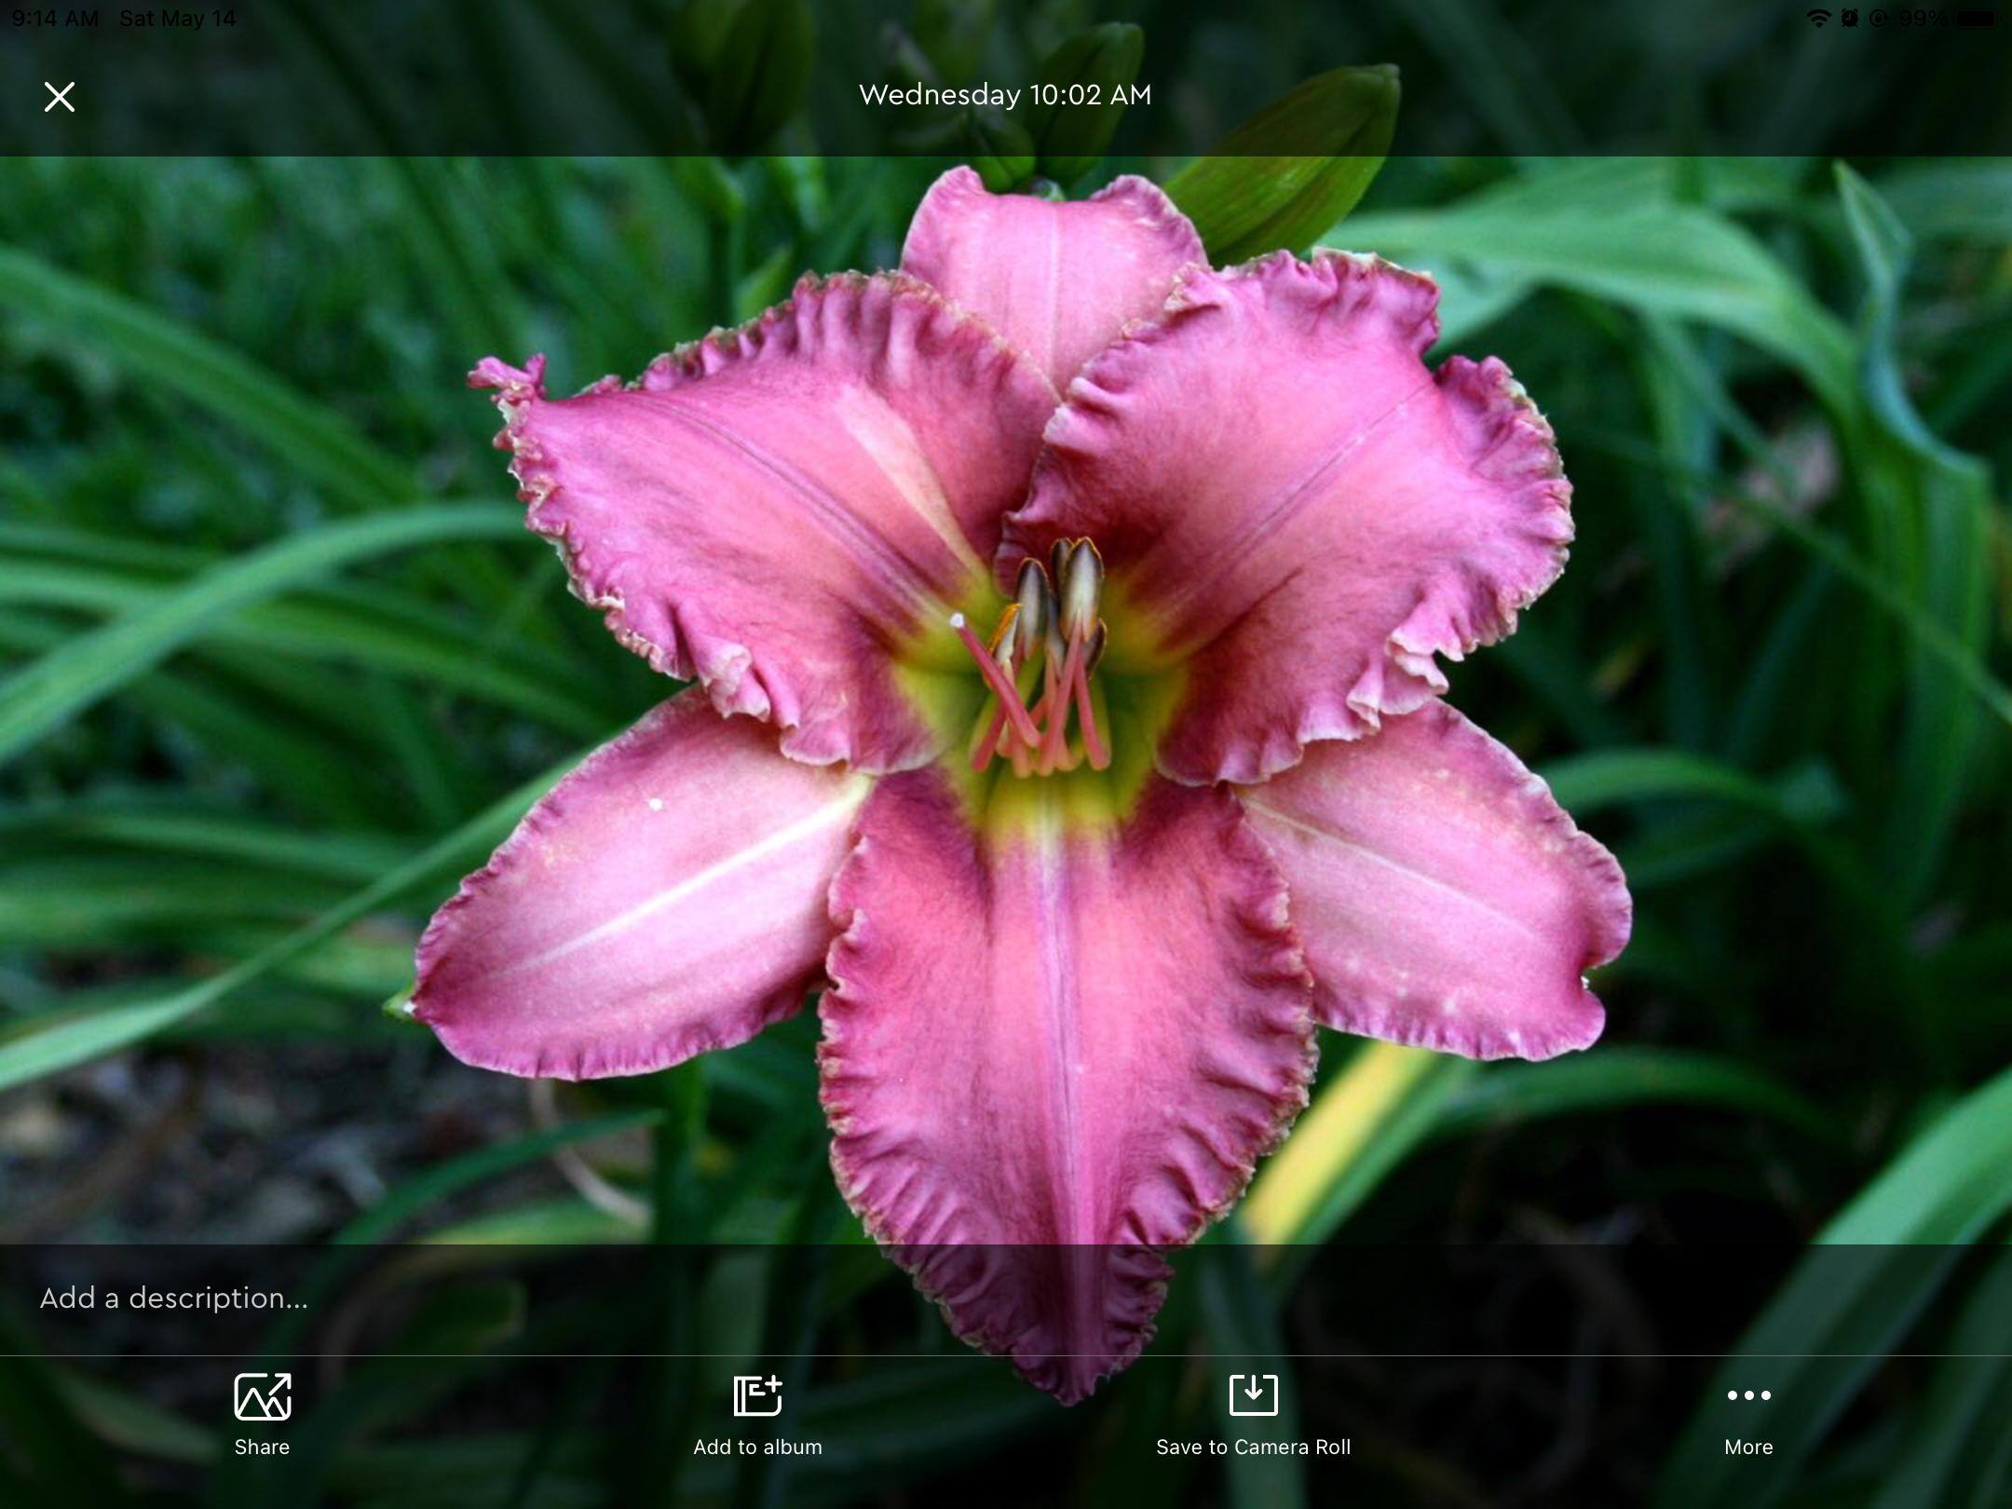Tap the "Add a description..." field
The width and height of the screenshot is (2012, 1509).
(173, 1298)
